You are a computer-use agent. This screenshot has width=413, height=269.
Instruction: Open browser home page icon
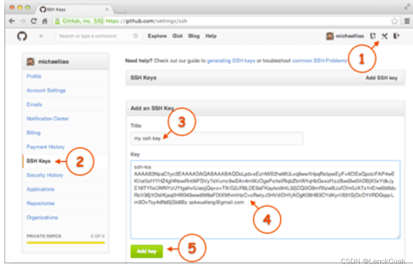coord(45,21)
